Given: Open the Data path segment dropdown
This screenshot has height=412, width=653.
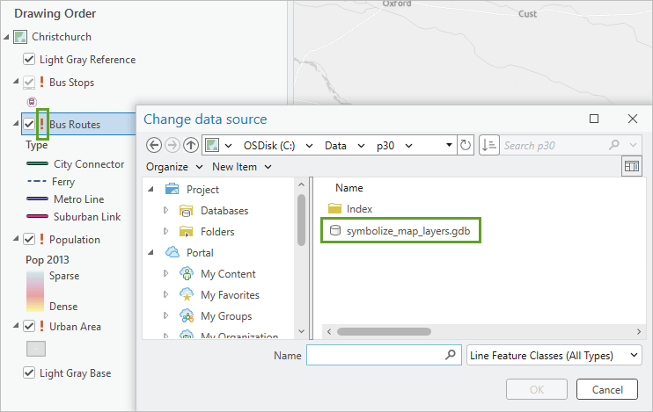Looking at the screenshot, I should click(x=361, y=146).
